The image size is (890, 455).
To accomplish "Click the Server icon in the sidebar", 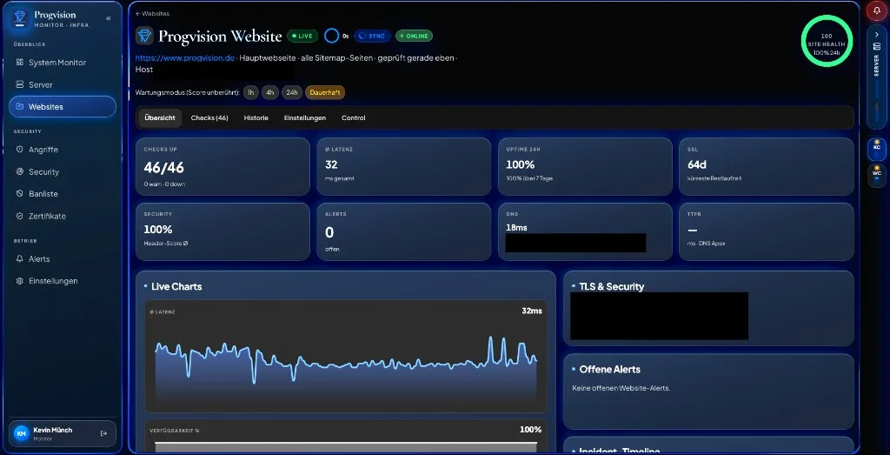I will 20,84.
